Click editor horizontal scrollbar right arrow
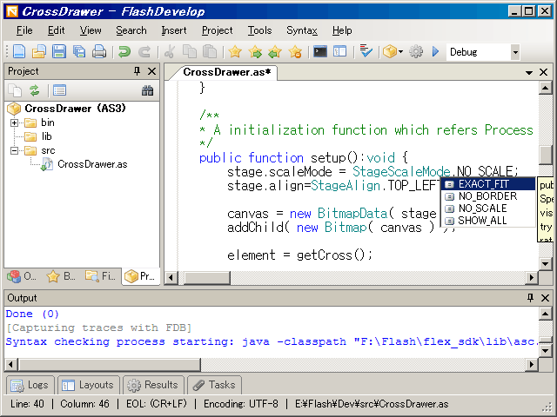The height and width of the screenshot is (417, 557). 531,277
